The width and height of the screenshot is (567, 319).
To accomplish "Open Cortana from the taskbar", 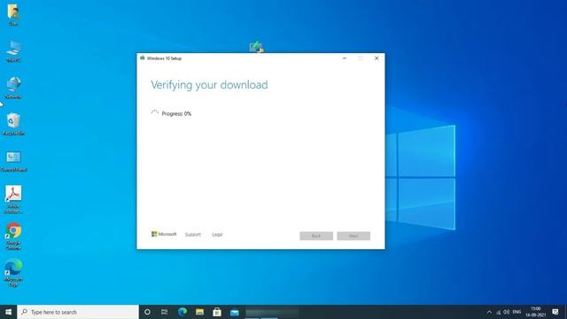I will [147, 312].
